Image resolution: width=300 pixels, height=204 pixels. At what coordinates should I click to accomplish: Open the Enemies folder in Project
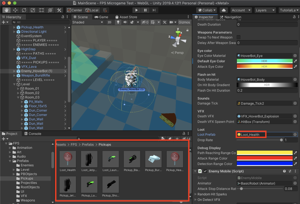27,165
